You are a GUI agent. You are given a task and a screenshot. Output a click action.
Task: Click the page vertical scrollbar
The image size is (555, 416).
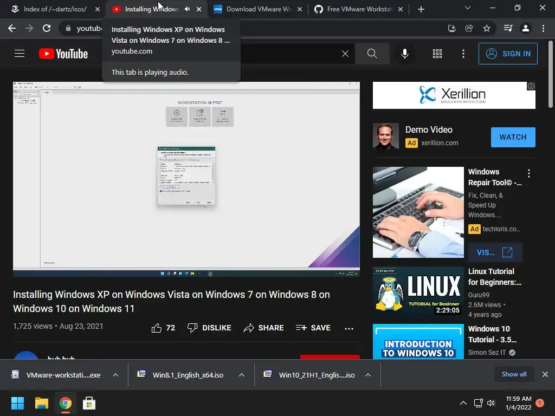tap(551, 74)
